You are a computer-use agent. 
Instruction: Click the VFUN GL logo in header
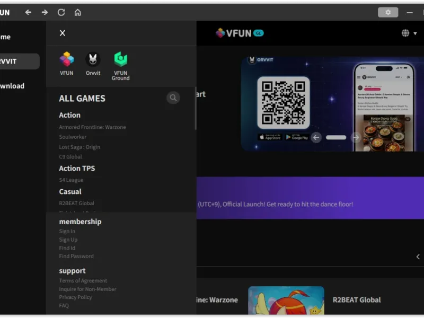[240, 33]
